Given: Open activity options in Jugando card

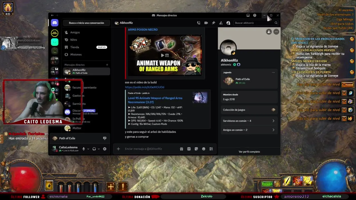Looking at the screenshot, I should tap(273, 72).
